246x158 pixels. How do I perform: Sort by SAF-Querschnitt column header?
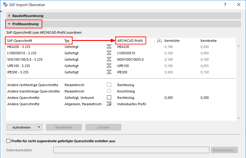pyautogui.click(x=35, y=41)
